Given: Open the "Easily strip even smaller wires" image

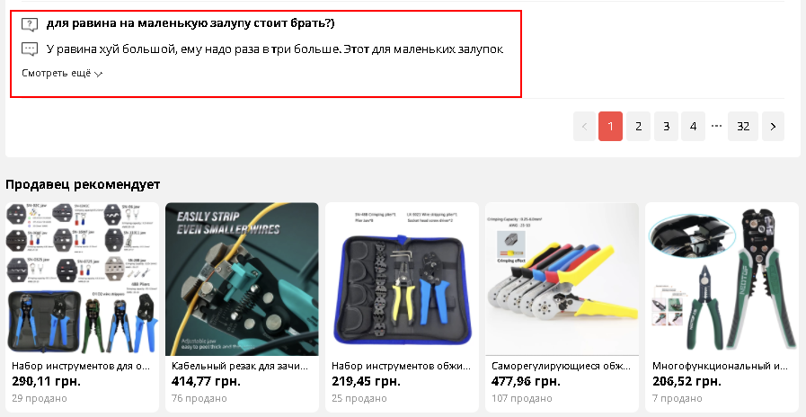Looking at the screenshot, I should pyautogui.click(x=242, y=279).
